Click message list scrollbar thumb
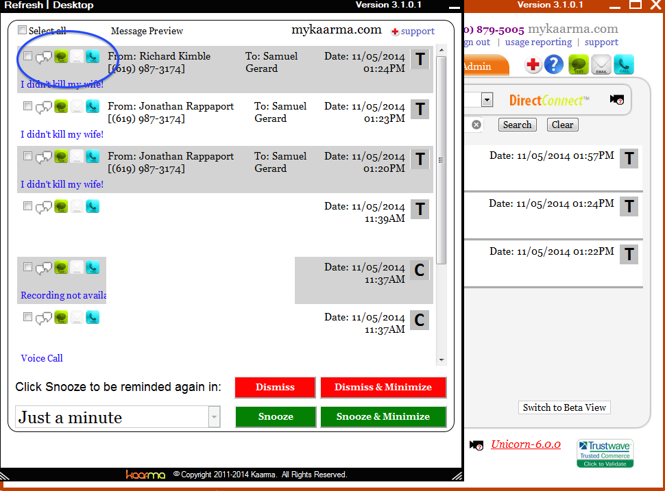This screenshot has height=491, width=665. click(442, 160)
